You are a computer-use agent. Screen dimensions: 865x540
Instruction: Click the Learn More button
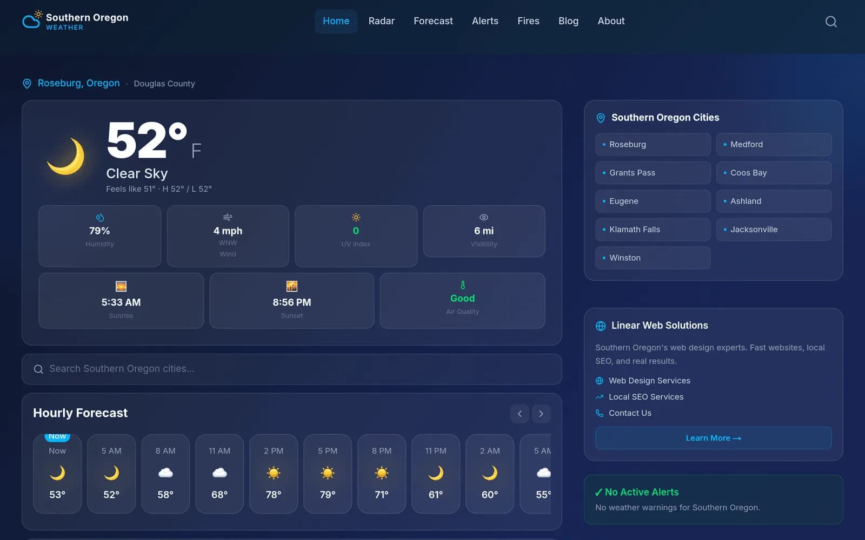click(713, 438)
